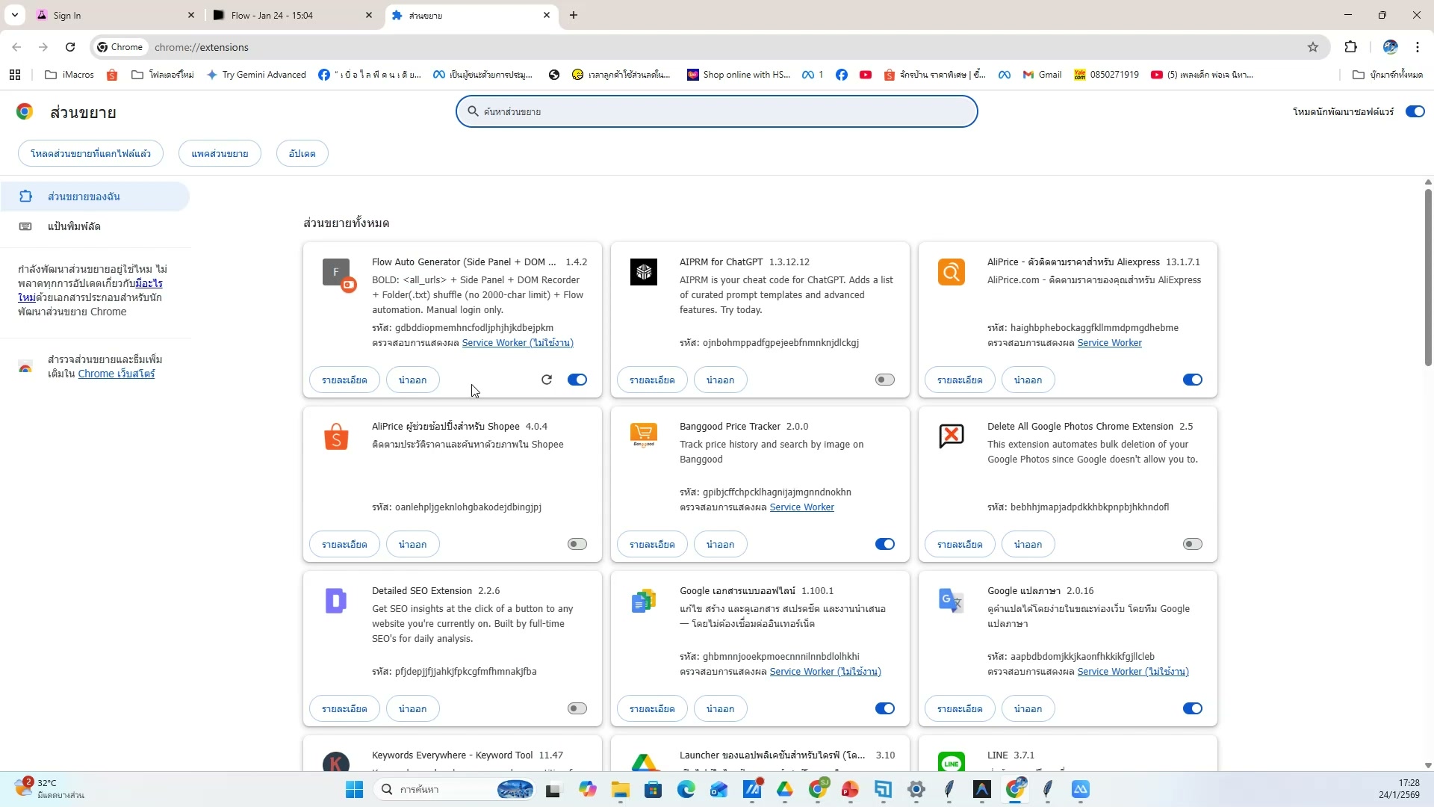Enable Detailed SEO Extension toggle
This screenshot has height=807, width=1434.
(x=577, y=708)
